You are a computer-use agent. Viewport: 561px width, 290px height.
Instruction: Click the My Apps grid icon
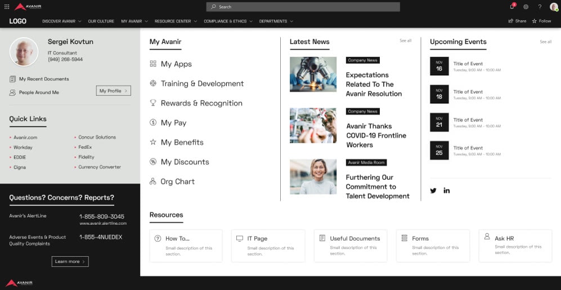(x=153, y=64)
